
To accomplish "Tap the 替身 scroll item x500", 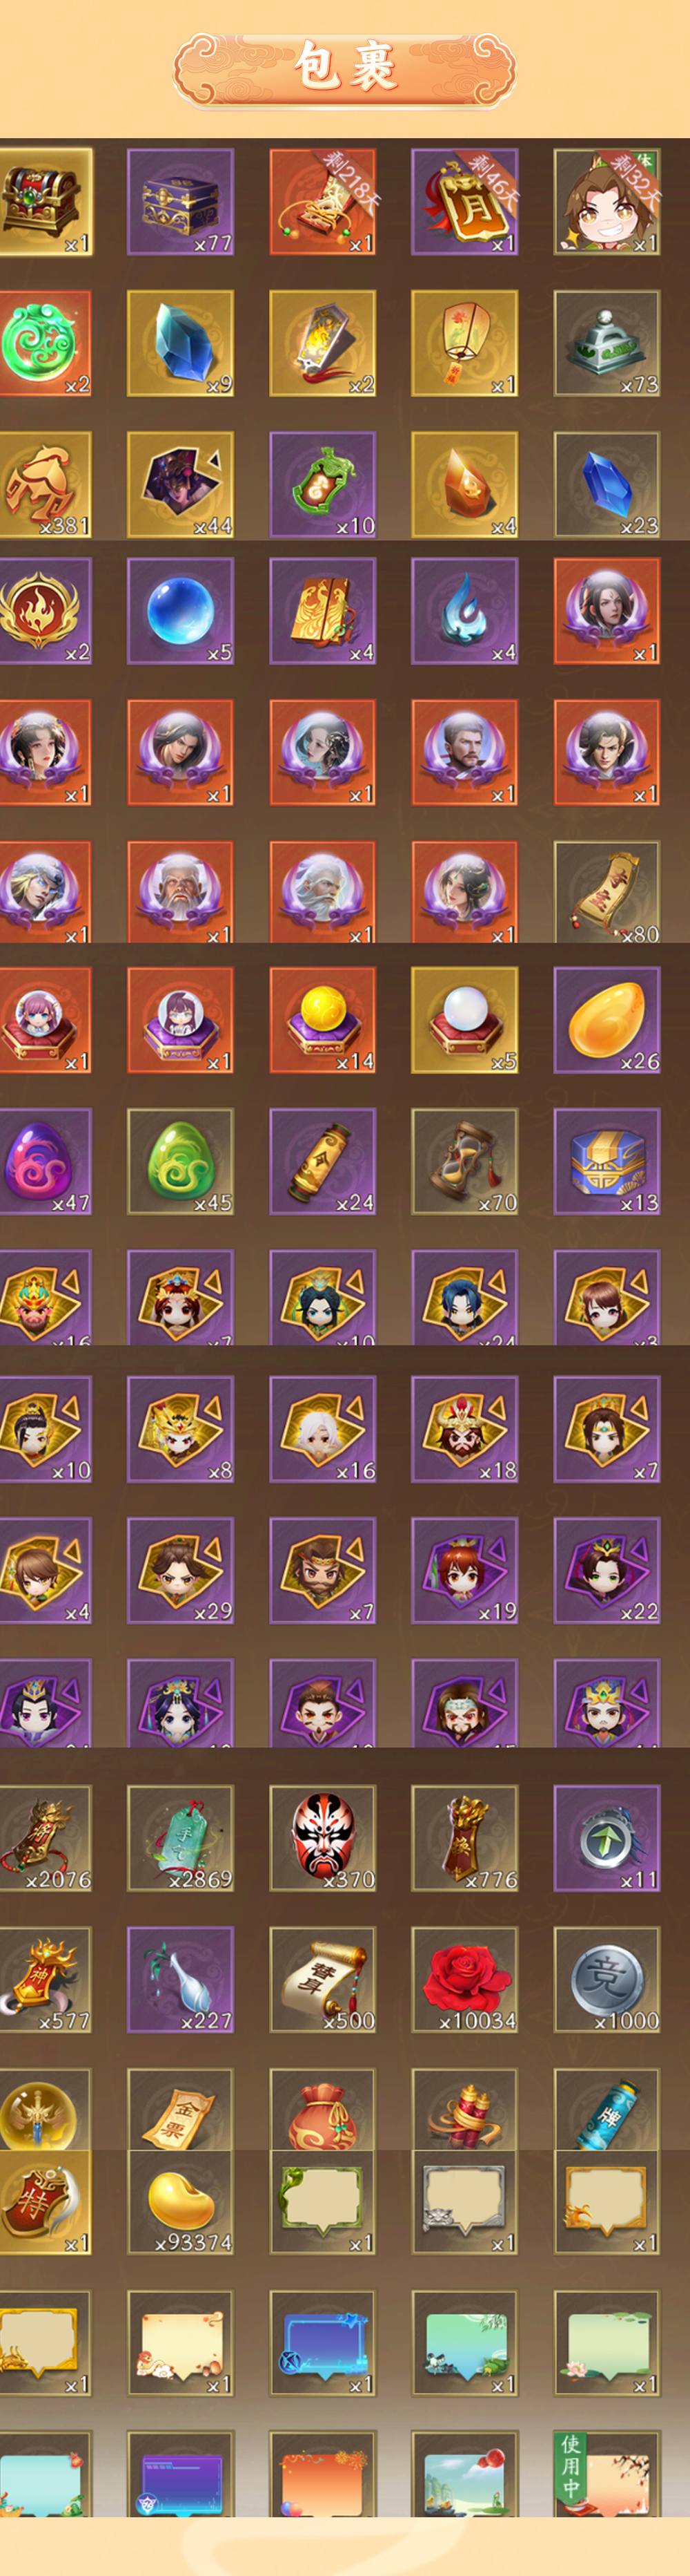I will pos(322,1979).
